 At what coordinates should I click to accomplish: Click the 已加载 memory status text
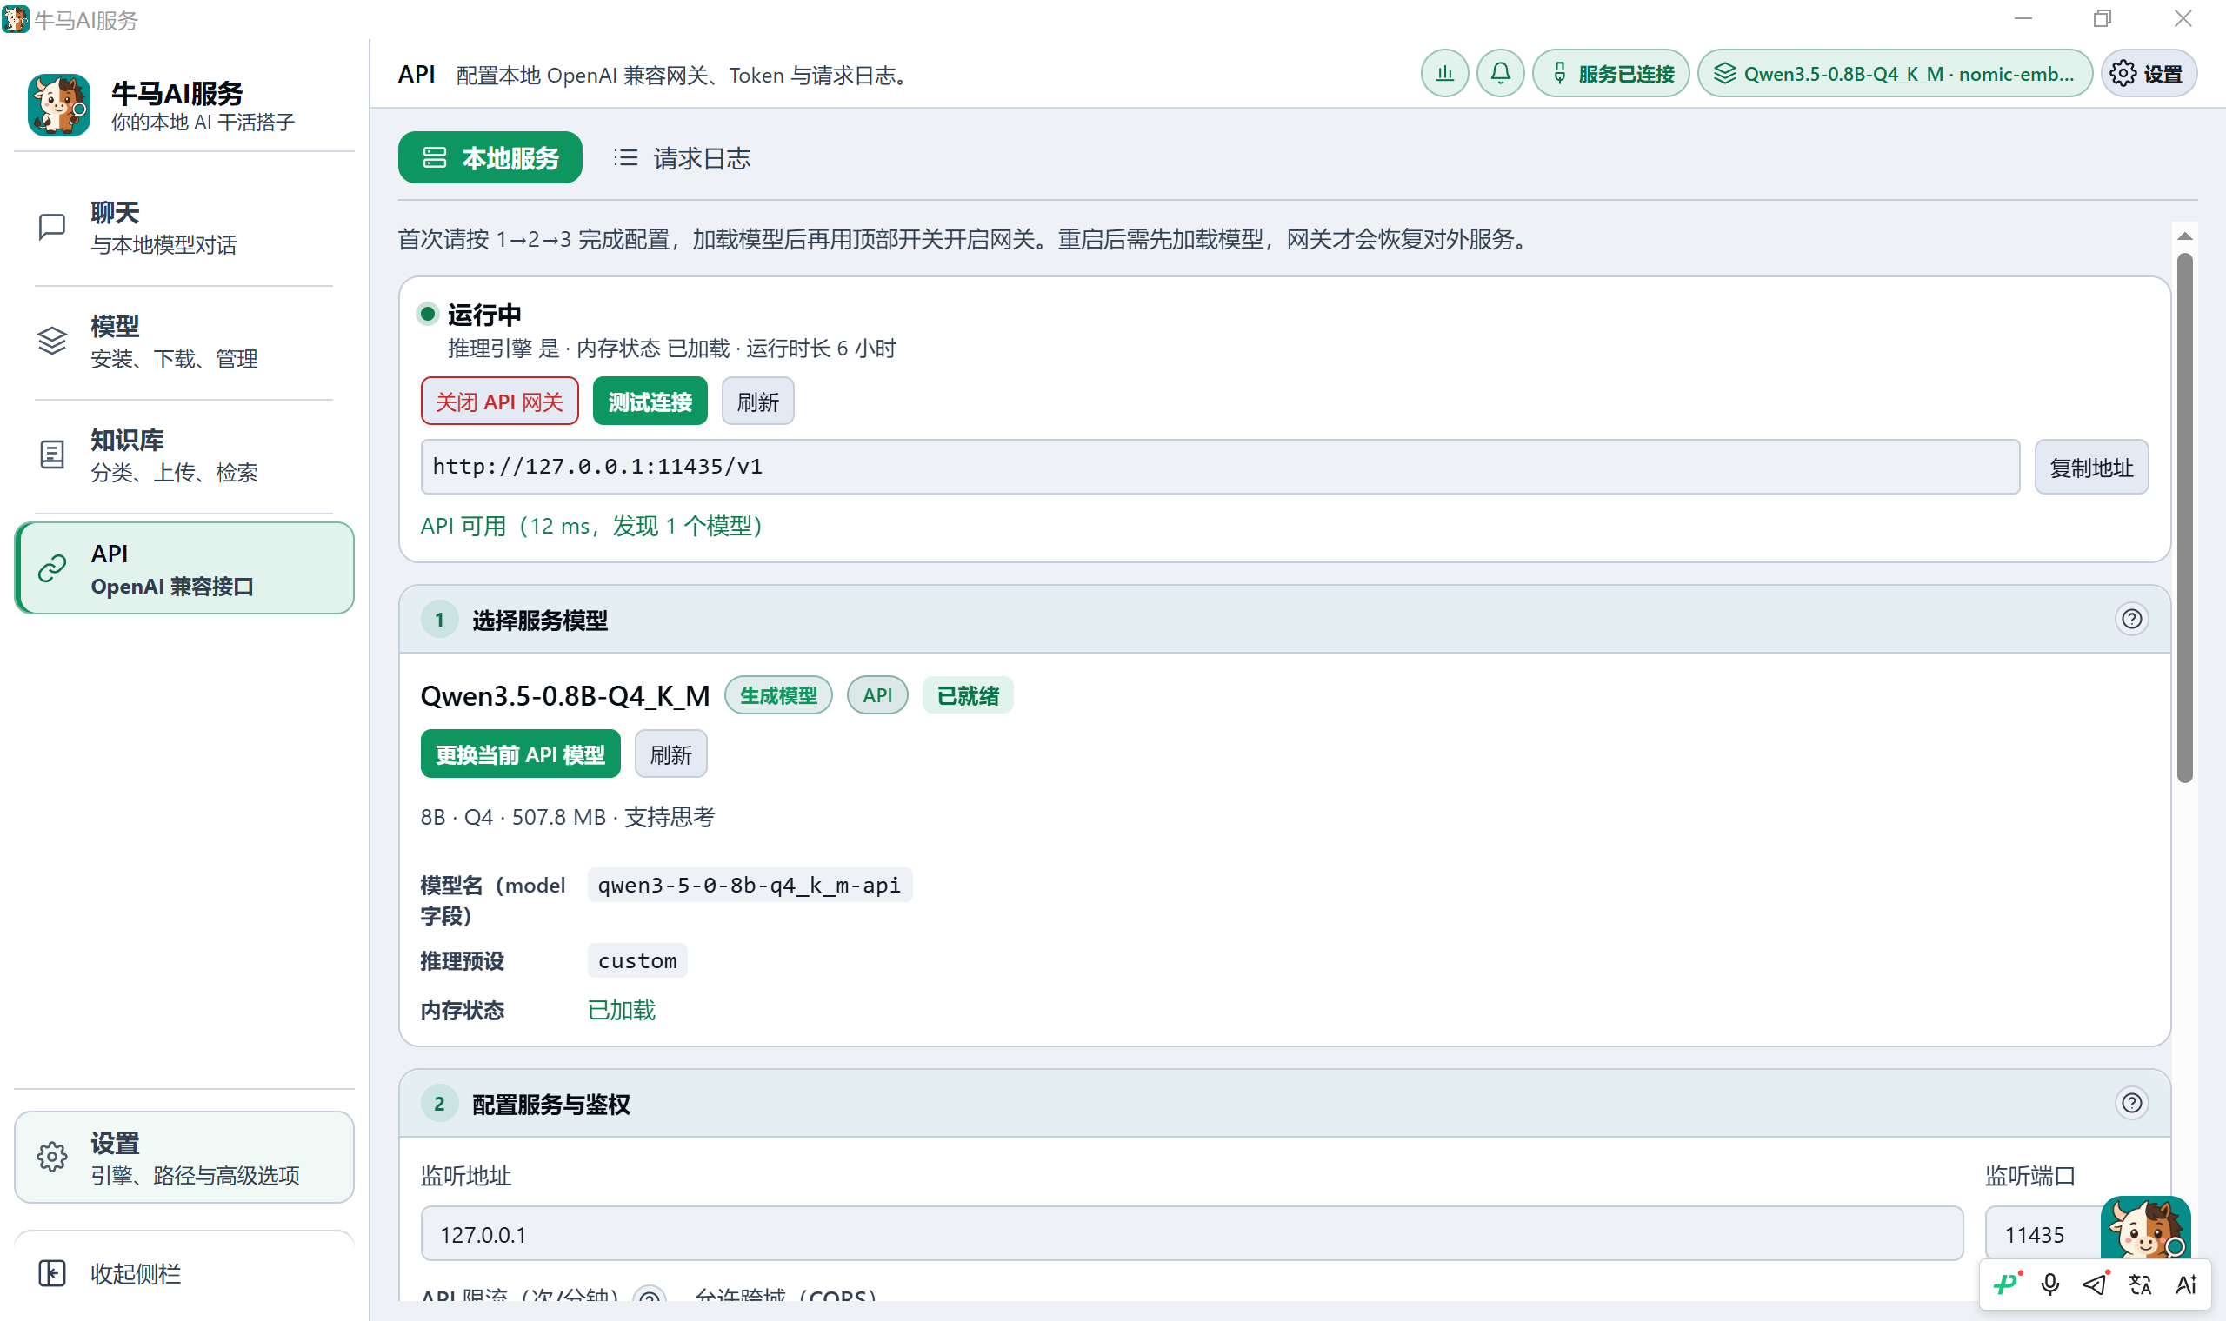pyautogui.click(x=622, y=1011)
